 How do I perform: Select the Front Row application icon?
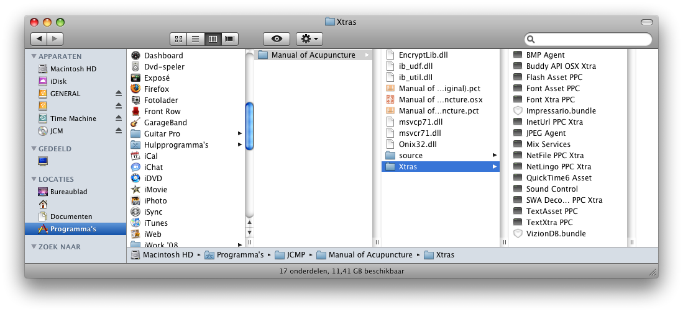tap(136, 111)
